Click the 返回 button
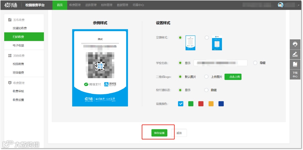Screen dimensions: 303x150 [x=179, y=133]
